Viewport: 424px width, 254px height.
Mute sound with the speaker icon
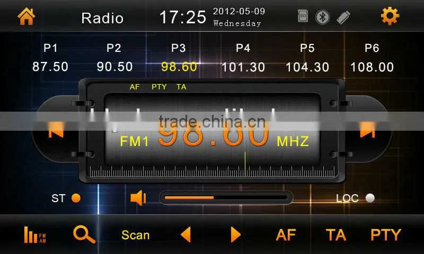pos(138,198)
